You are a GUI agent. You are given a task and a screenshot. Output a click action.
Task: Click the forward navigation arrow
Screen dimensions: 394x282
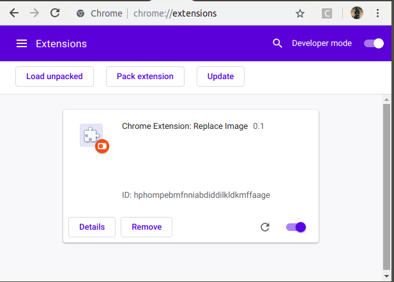click(34, 13)
